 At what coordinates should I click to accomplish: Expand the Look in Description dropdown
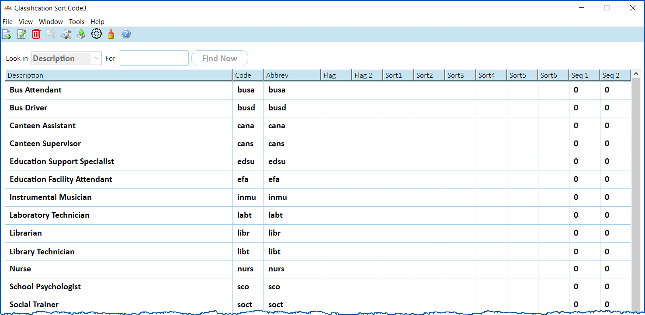pyautogui.click(x=97, y=58)
